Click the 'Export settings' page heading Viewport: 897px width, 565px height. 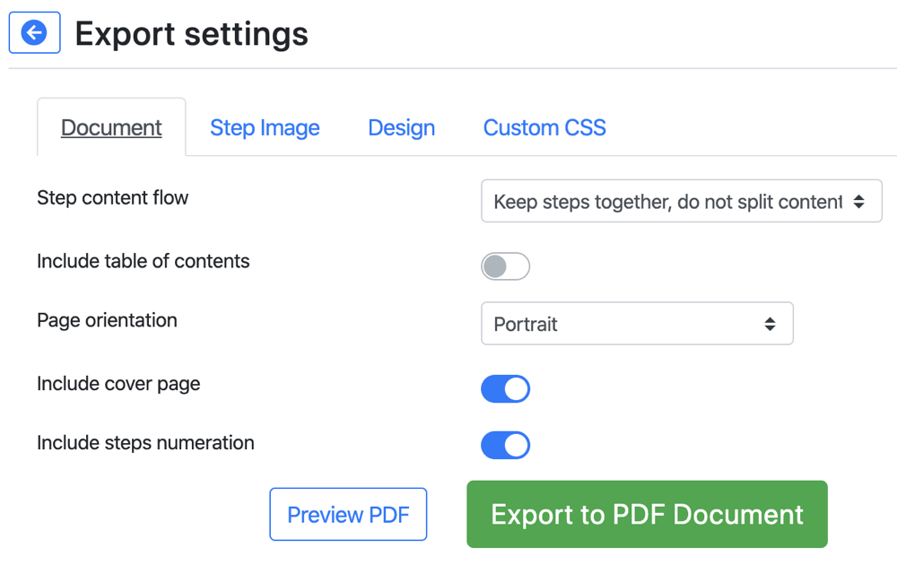(x=191, y=34)
